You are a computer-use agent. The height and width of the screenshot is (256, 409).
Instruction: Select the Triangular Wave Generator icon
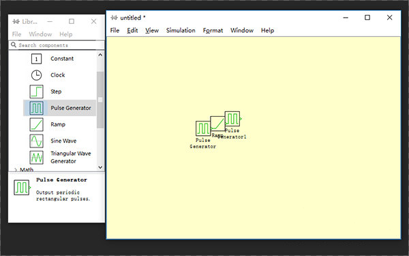pos(36,158)
